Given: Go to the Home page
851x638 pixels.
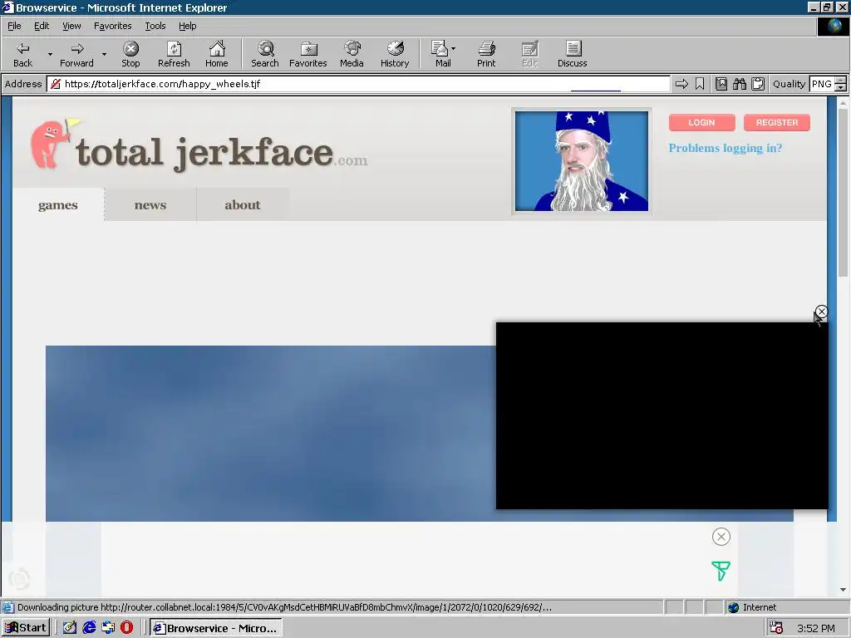Looking at the screenshot, I should [x=217, y=54].
